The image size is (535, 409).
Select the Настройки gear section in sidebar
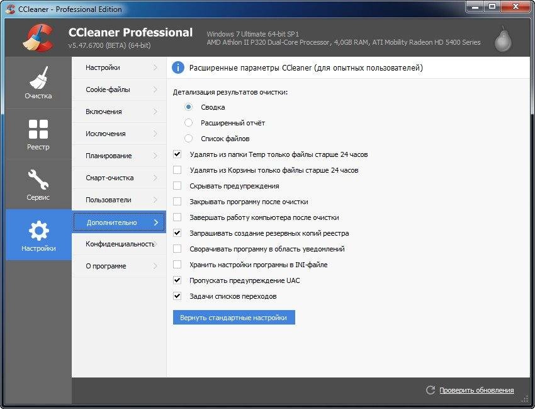click(38, 235)
